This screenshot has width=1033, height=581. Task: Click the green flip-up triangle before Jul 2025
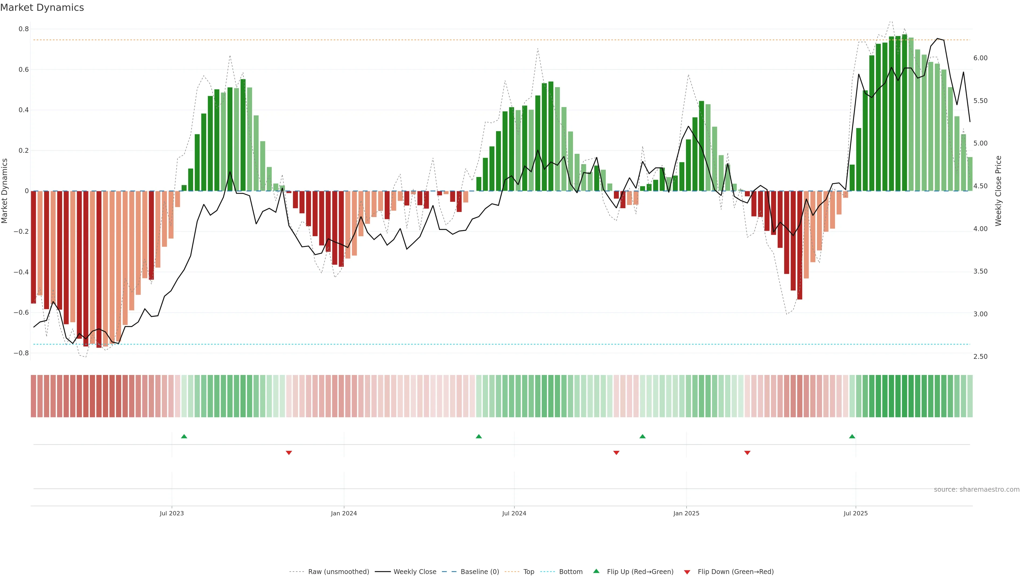coord(852,436)
